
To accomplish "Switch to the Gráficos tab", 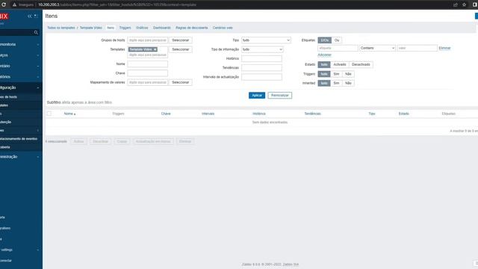I will click(142, 28).
